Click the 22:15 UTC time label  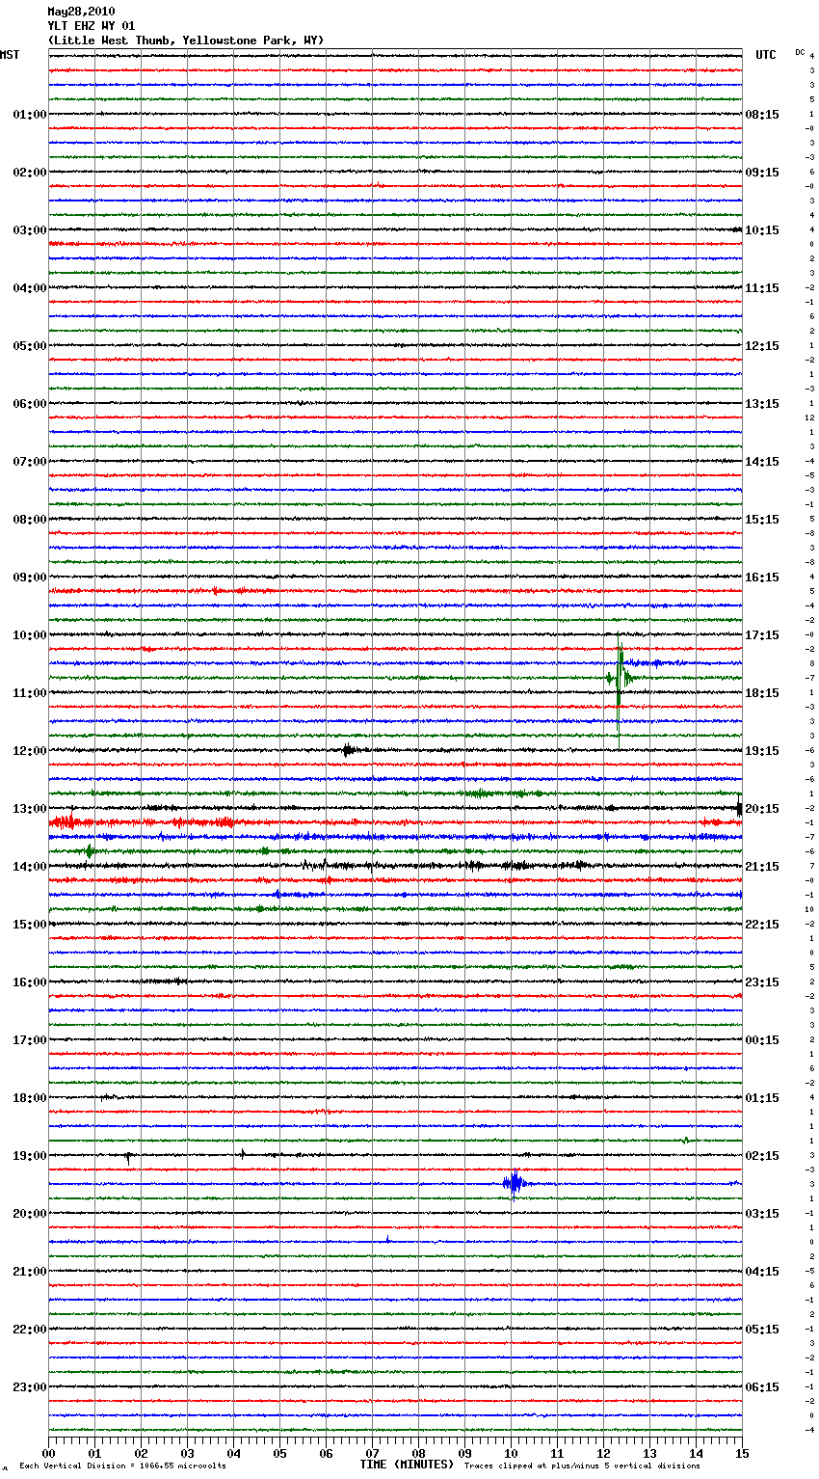762,925
